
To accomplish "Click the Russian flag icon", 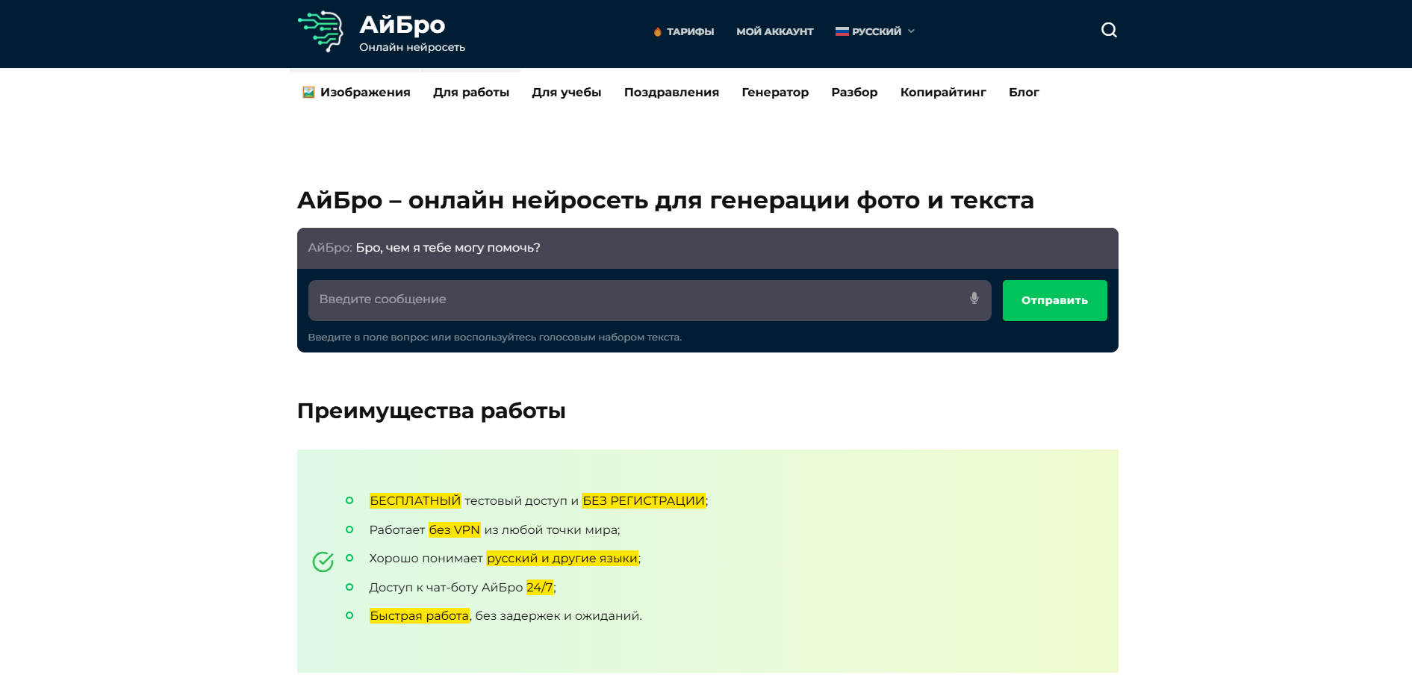I will tap(842, 31).
